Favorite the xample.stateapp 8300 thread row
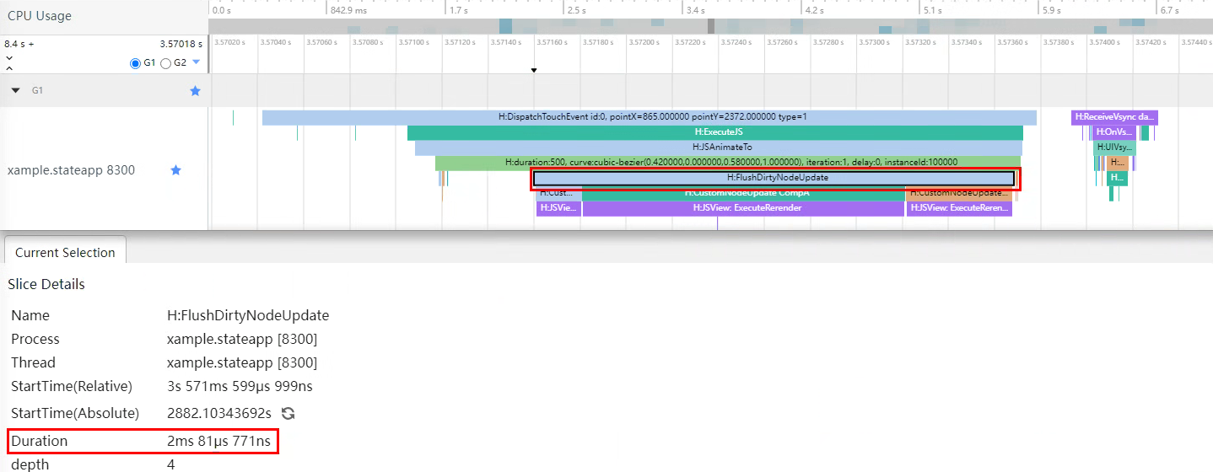The height and width of the screenshot is (472, 1213). click(x=176, y=170)
